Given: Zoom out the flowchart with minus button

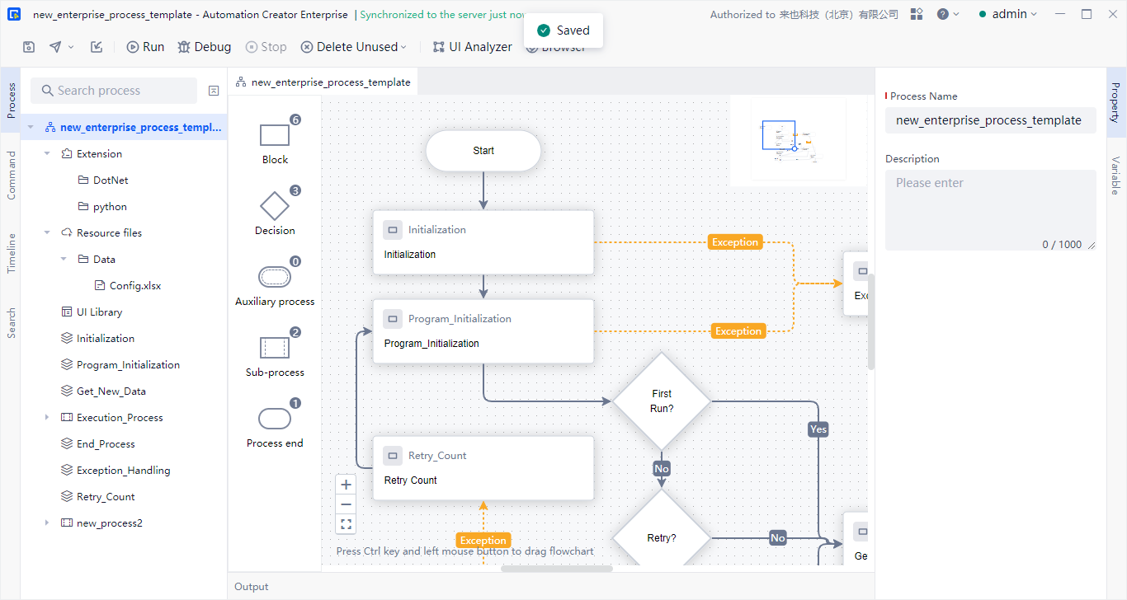Looking at the screenshot, I should [x=347, y=504].
